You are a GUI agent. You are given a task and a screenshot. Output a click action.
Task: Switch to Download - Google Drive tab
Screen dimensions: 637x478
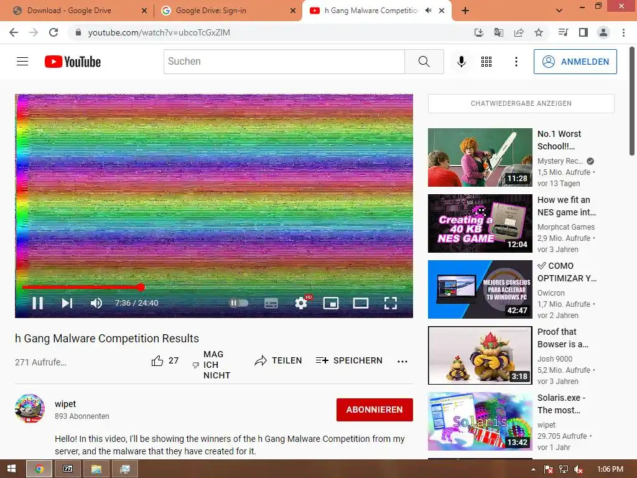79,11
